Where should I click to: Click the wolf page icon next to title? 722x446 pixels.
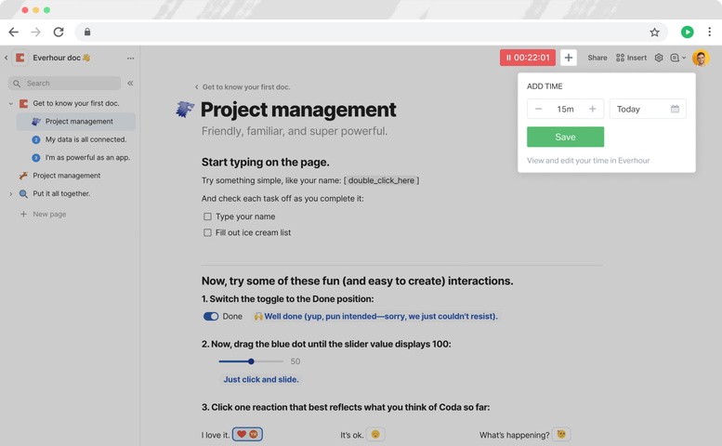[185, 110]
